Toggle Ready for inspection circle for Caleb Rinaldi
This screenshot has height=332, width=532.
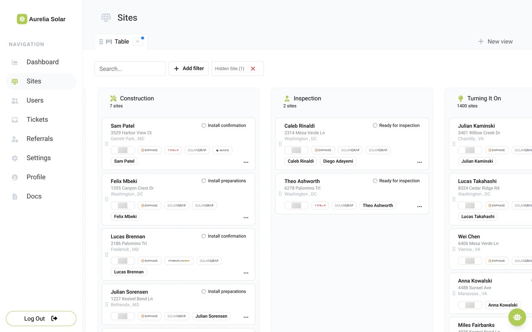click(375, 125)
